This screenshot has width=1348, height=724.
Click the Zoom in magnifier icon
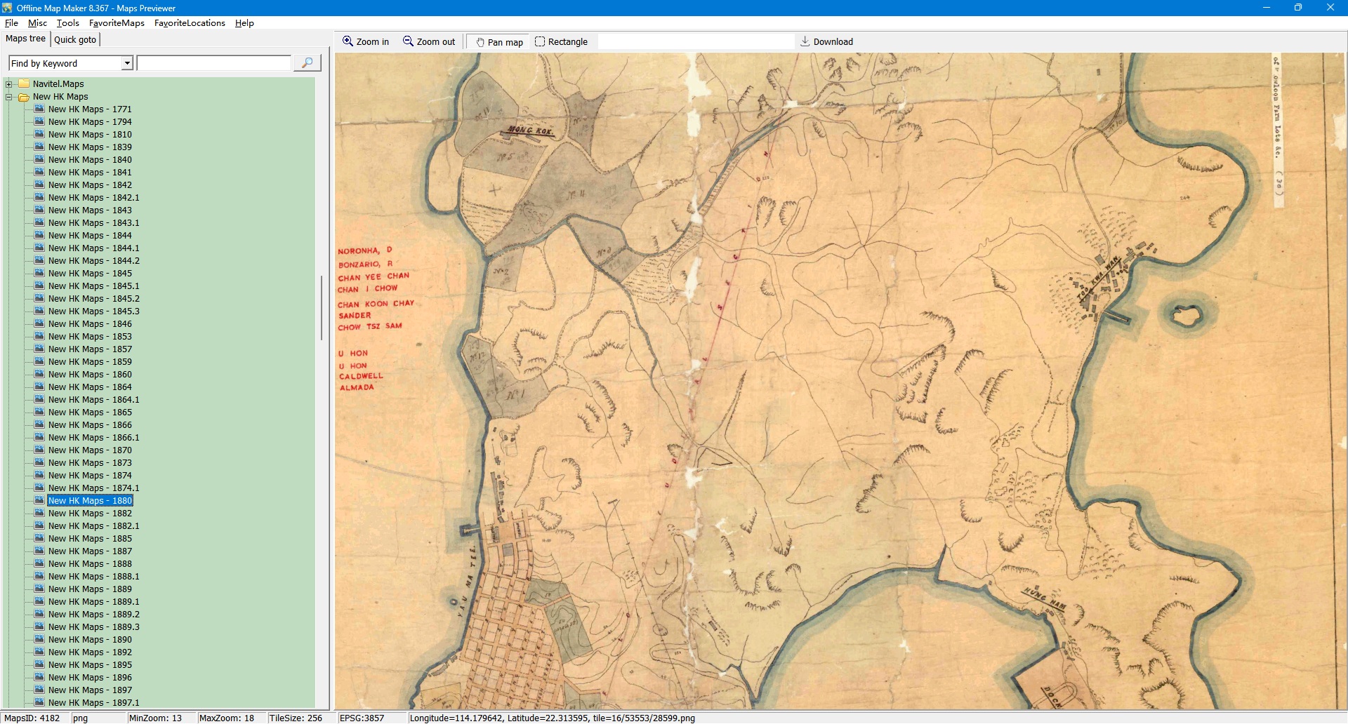pos(348,41)
